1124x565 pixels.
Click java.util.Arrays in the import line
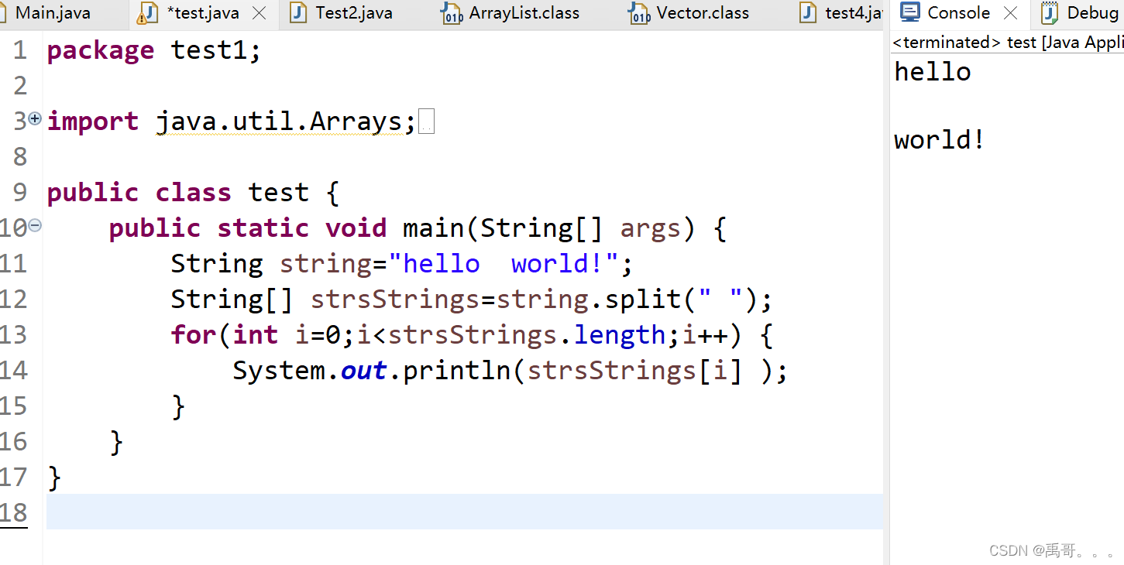(279, 122)
